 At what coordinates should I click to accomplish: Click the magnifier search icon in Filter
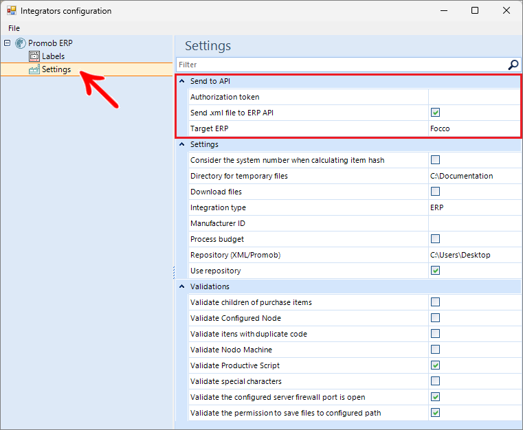[x=513, y=65]
